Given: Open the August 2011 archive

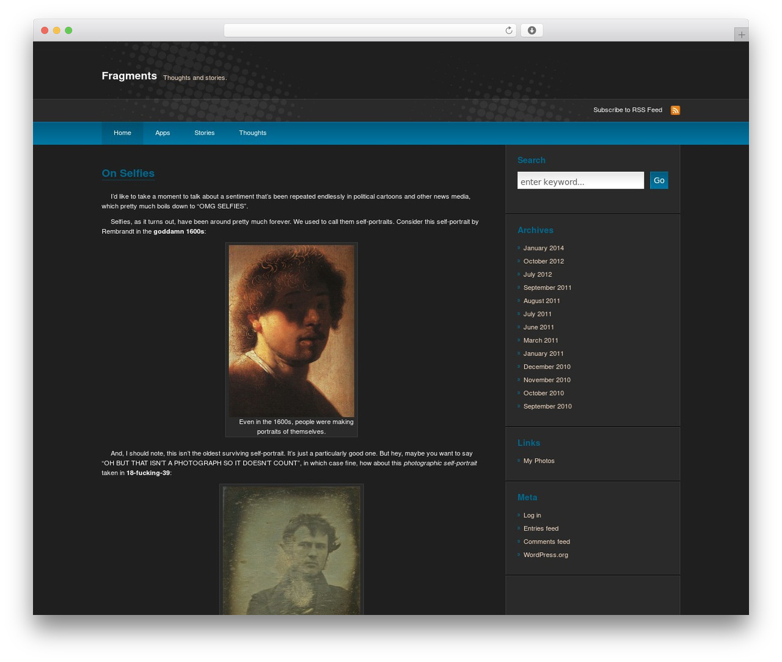Looking at the screenshot, I should pyautogui.click(x=542, y=301).
